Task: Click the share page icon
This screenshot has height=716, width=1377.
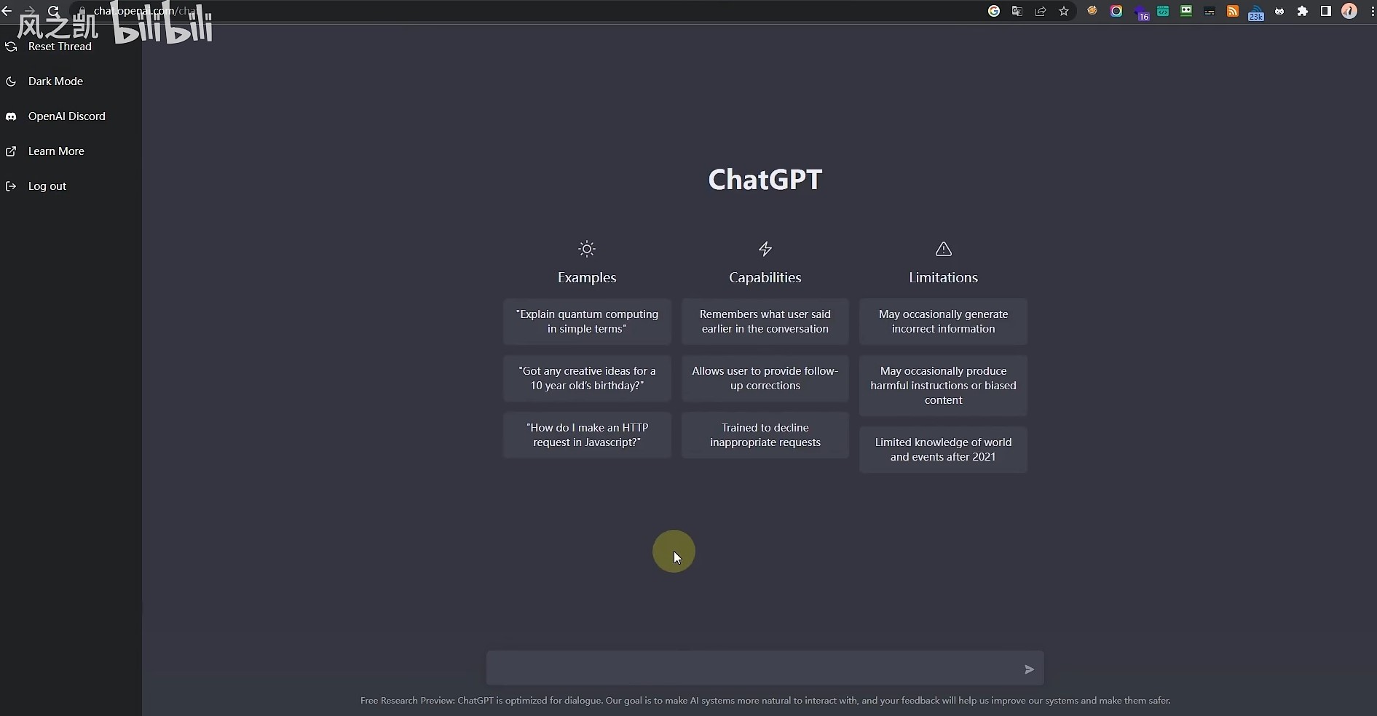Action: point(1041,11)
